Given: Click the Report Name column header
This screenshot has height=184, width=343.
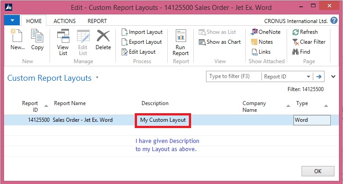Looking at the screenshot, I should click(x=70, y=103).
